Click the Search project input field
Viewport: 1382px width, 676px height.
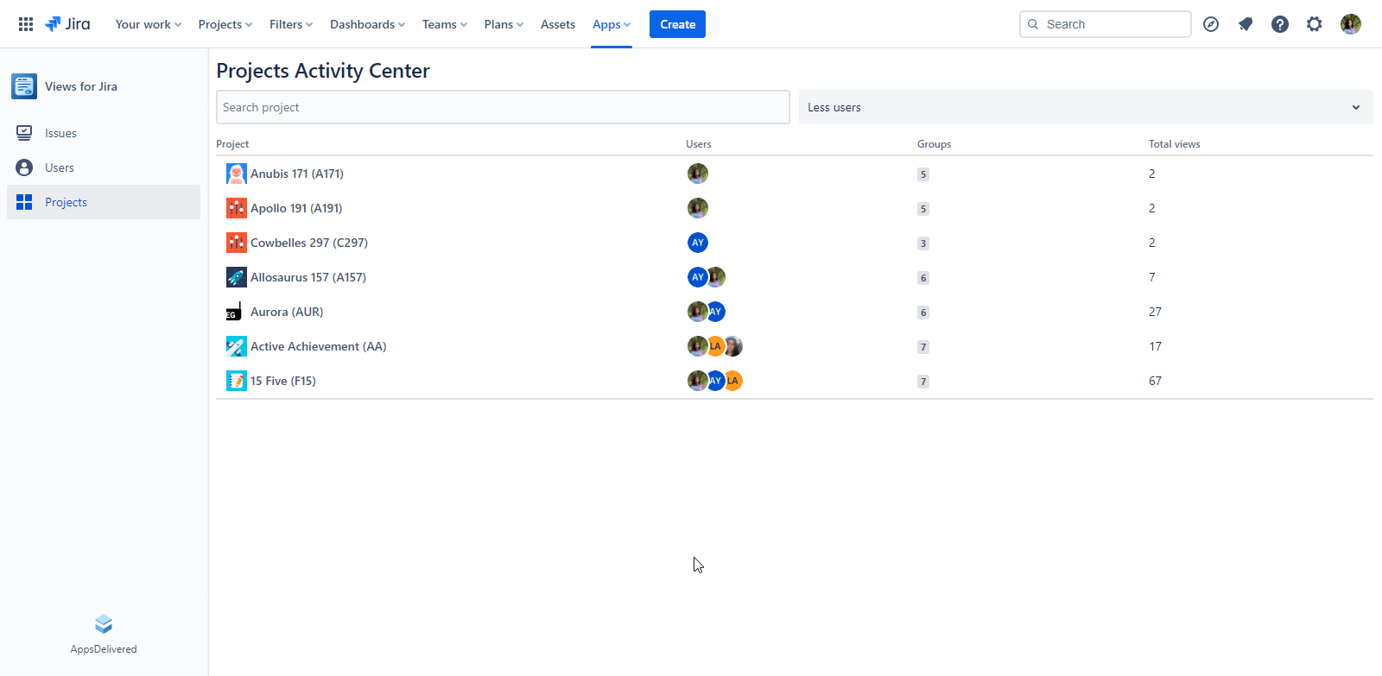click(x=502, y=107)
